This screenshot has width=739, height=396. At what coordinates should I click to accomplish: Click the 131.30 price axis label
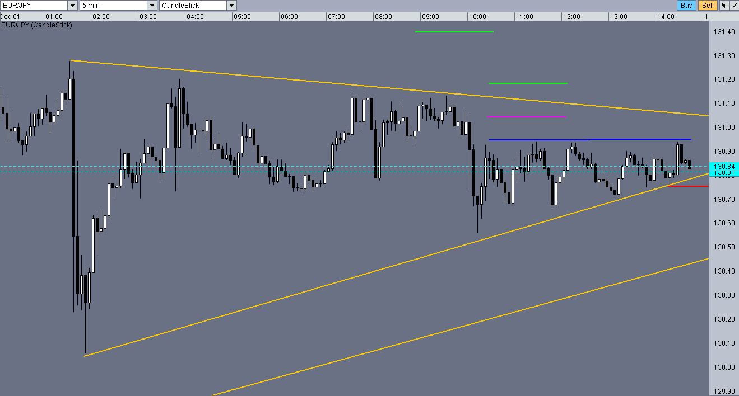[x=724, y=56]
